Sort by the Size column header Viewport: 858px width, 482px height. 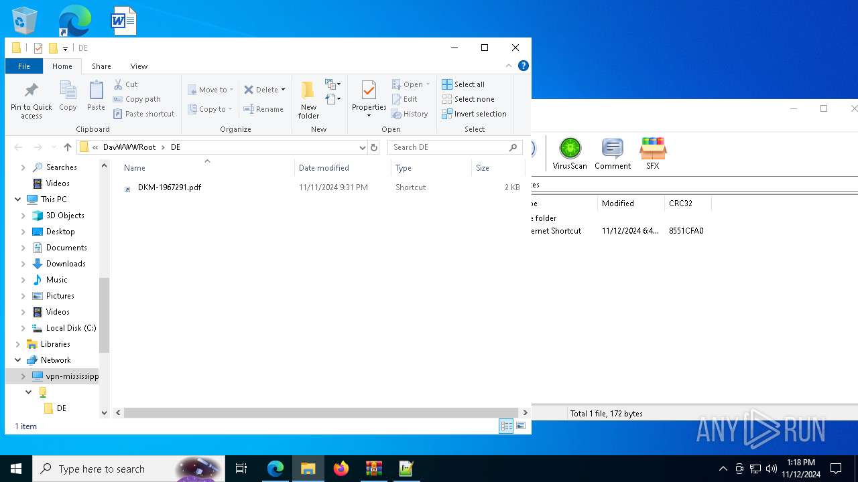pyautogui.click(x=497, y=167)
